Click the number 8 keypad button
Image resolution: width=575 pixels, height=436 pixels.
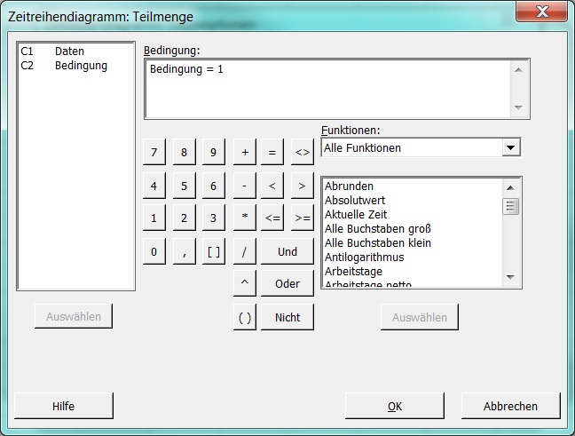[x=184, y=152]
